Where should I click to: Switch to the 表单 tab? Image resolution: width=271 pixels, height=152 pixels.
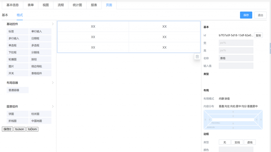point(31,5)
